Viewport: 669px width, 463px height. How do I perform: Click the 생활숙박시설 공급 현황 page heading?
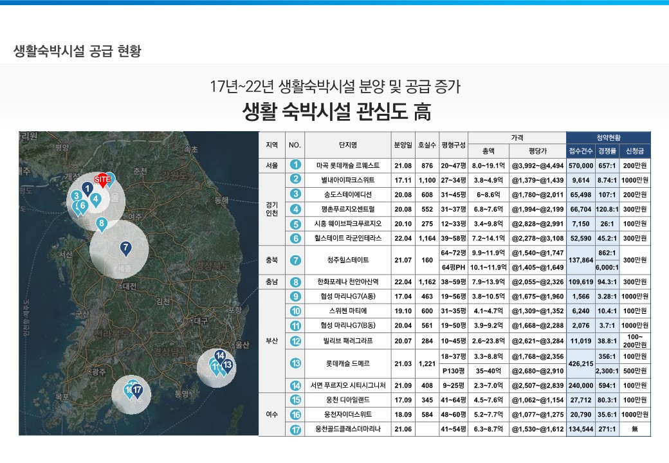pyautogui.click(x=77, y=51)
